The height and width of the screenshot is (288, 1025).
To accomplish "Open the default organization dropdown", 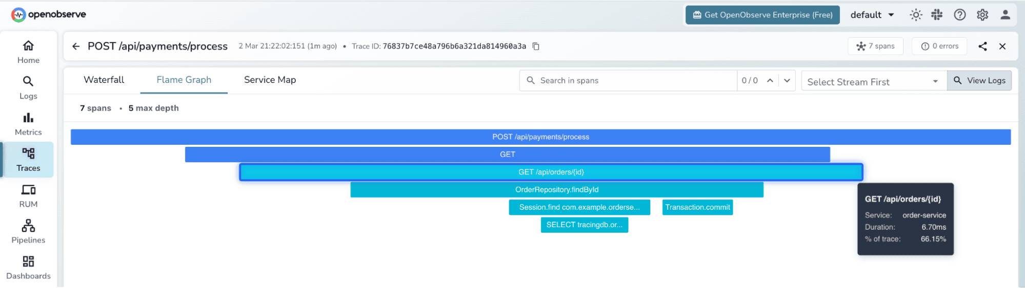I will [872, 15].
